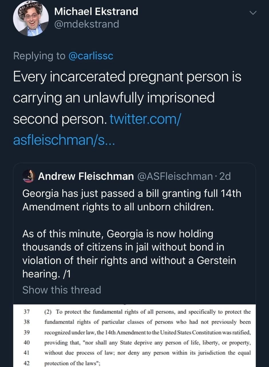This screenshot has height=367, width=269.
Task: Click Andrew Fleischman's small avatar icon
Action: click(28, 176)
